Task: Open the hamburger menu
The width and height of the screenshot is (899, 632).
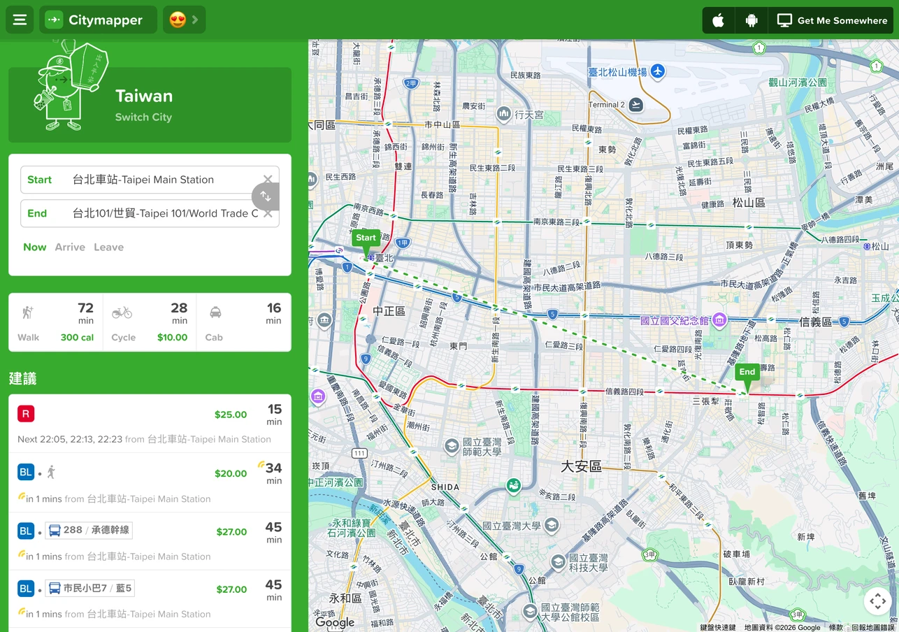Action: pos(20,20)
